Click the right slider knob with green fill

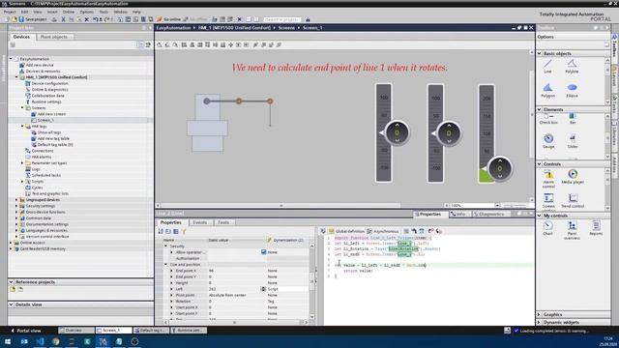pos(500,168)
